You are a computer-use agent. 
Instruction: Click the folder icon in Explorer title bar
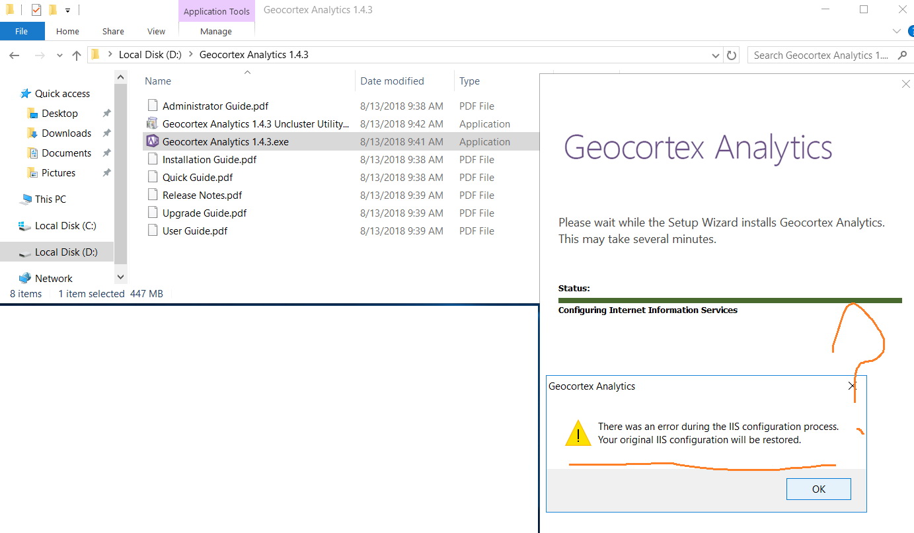[9, 10]
